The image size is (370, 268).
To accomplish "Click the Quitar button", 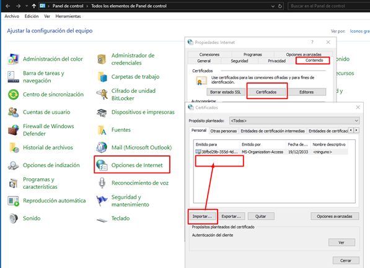I will 260,216.
